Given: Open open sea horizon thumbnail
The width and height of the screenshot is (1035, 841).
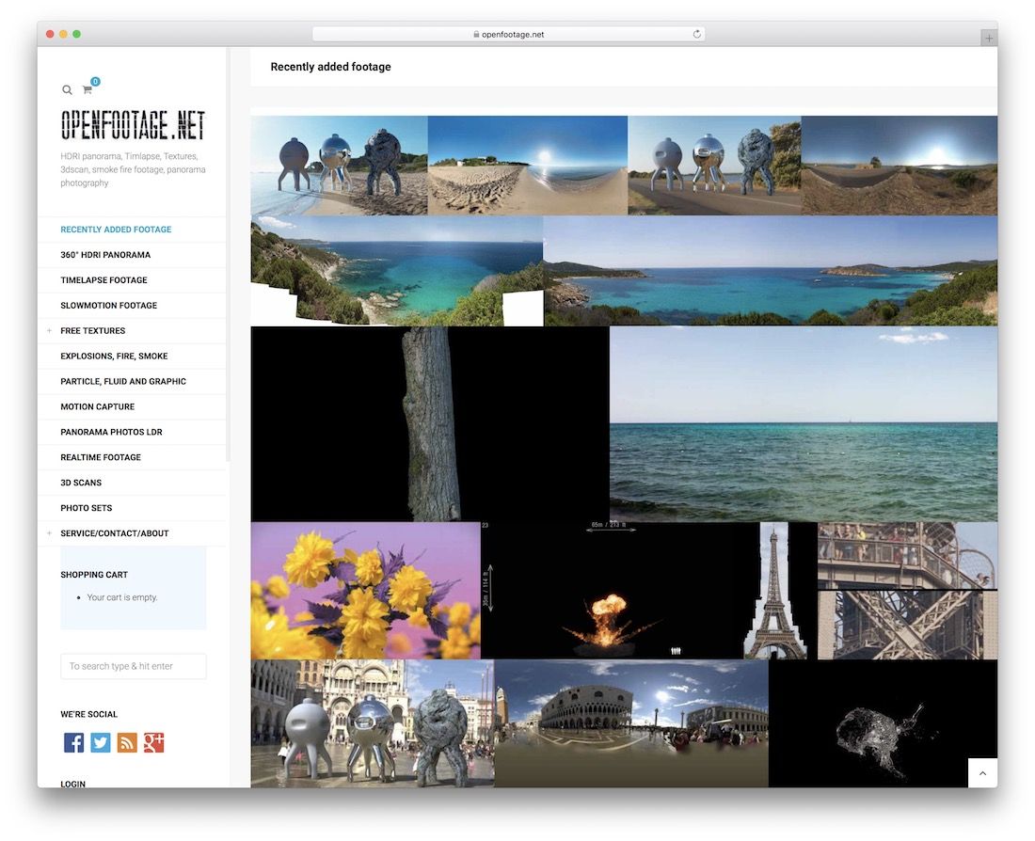Looking at the screenshot, I should click(x=804, y=424).
